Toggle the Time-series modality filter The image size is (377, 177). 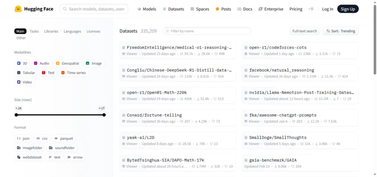pos(73,73)
